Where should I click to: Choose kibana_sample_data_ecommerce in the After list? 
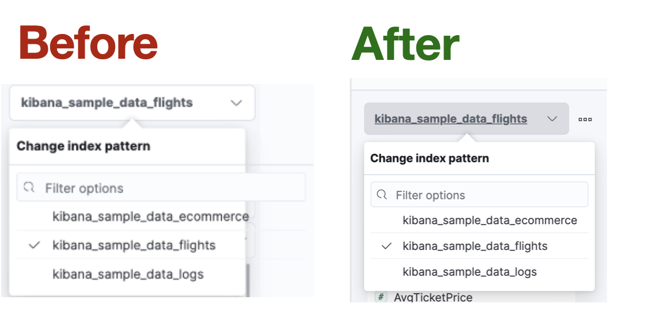490,221
